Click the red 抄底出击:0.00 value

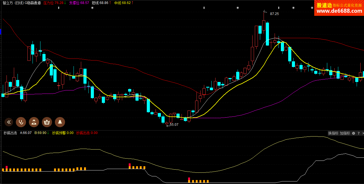[87, 133]
